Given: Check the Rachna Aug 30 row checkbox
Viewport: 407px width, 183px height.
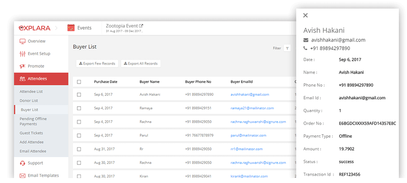Looking at the screenshot, I should pos(79,163).
